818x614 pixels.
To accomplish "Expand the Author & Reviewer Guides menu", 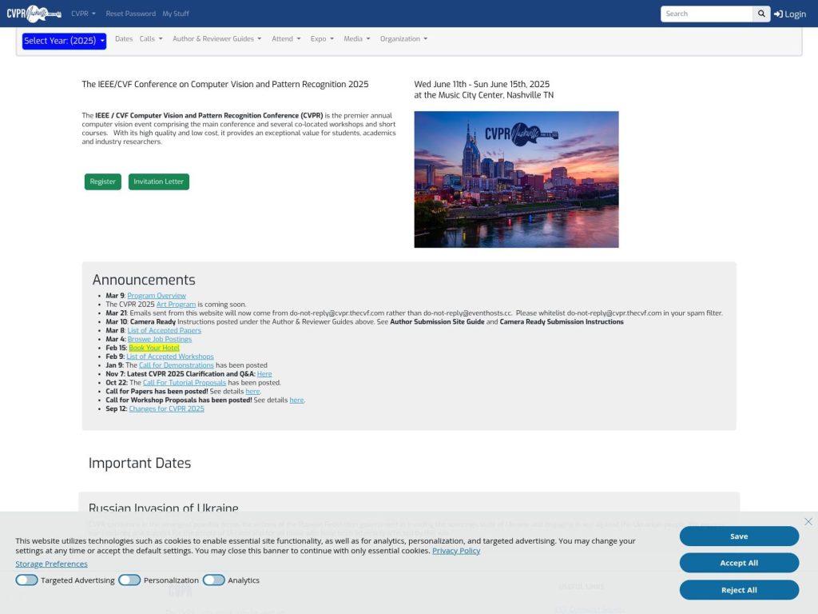I will (216, 38).
